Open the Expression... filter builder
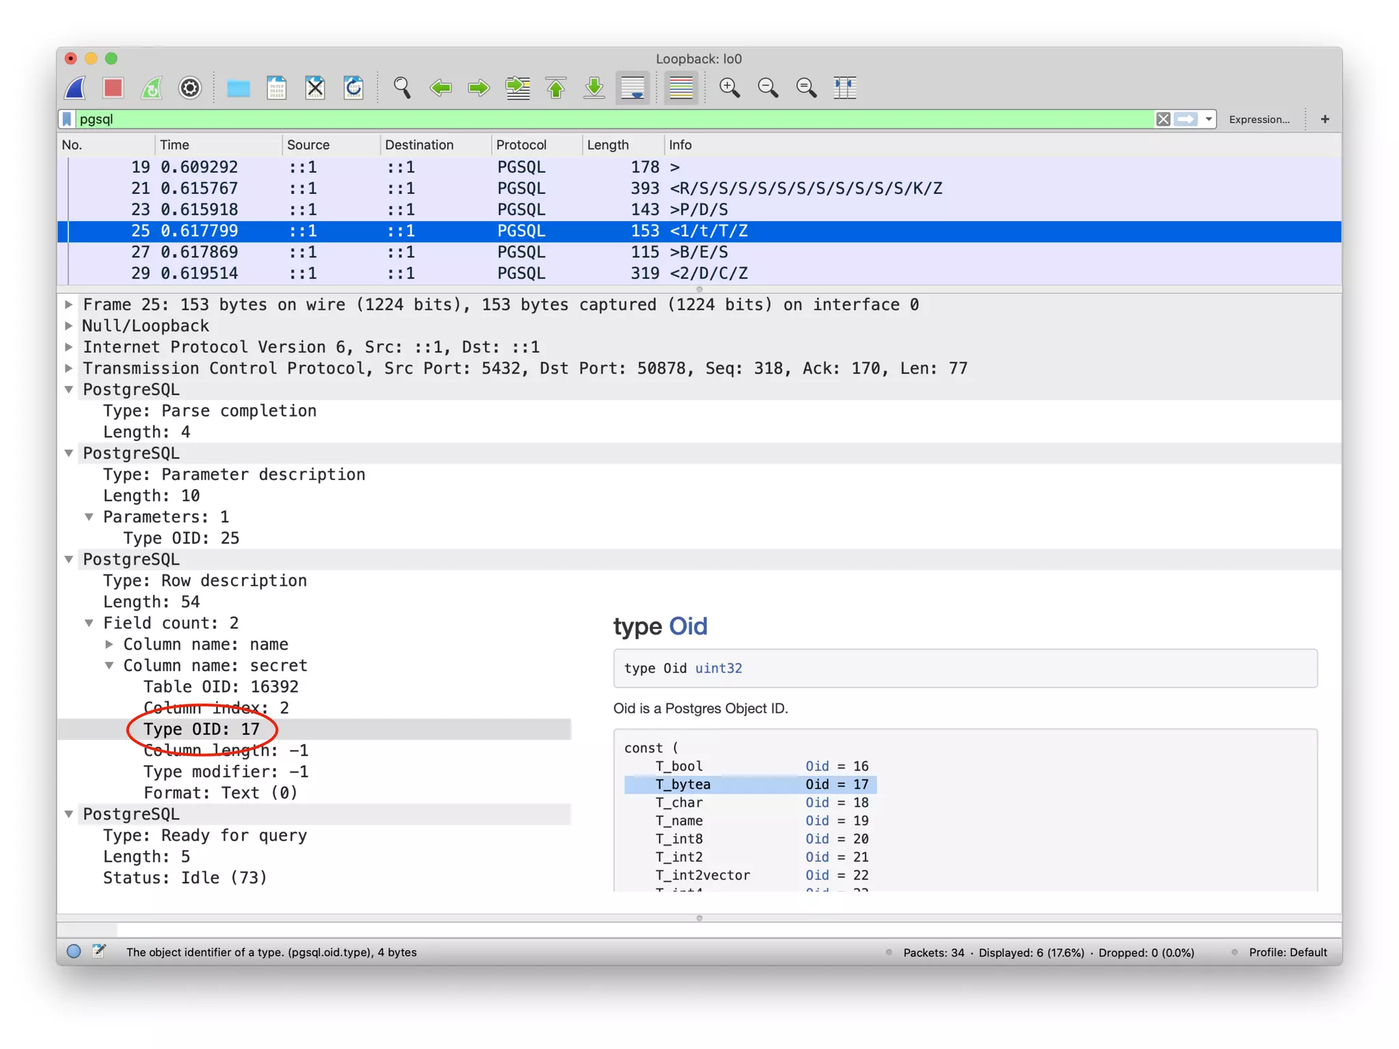The width and height of the screenshot is (1399, 1049). [x=1259, y=119]
